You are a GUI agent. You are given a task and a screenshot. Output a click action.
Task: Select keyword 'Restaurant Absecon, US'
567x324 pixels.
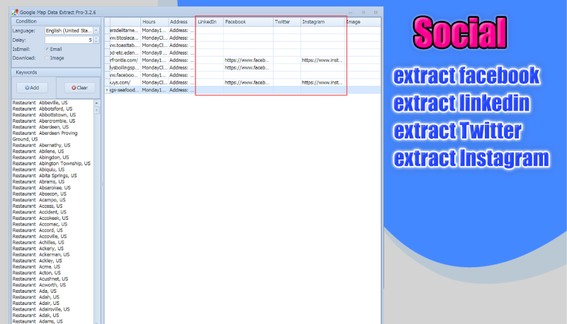[x=40, y=194]
